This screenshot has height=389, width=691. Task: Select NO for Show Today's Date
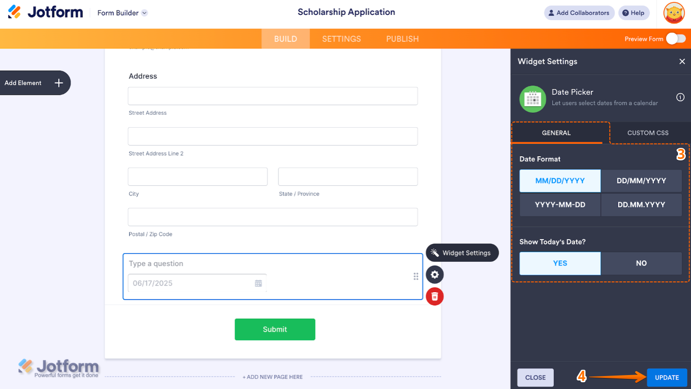[641, 263]
